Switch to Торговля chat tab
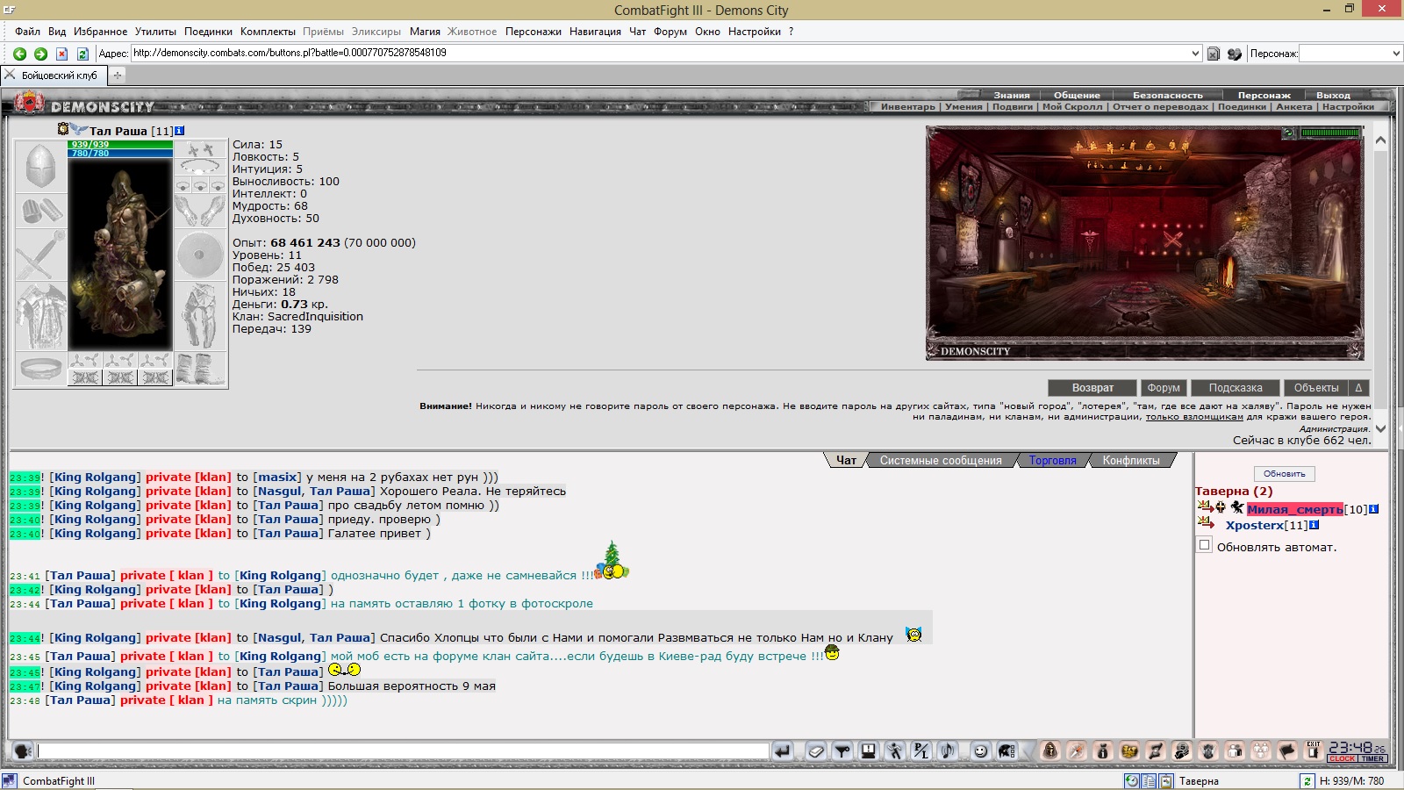The height and width of the screenshot is (790, 1404). (1052, 460)
